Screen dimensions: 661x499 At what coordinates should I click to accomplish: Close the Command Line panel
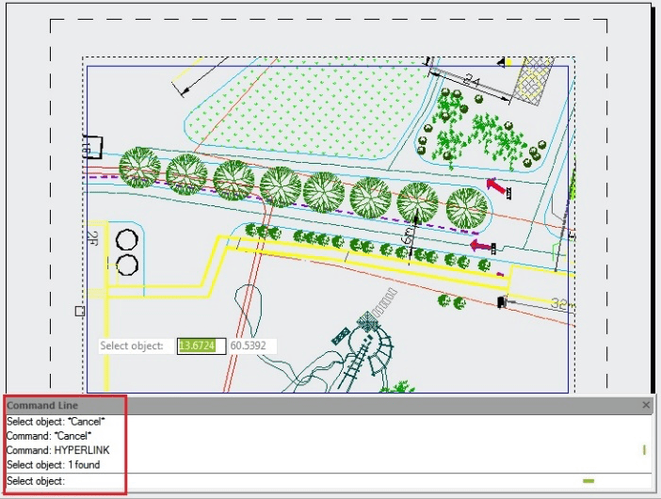[x=646, y=405]
